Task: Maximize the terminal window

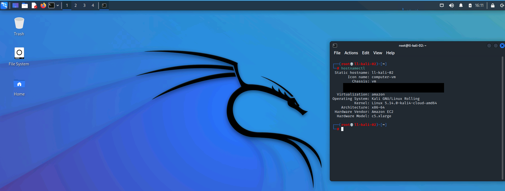Action: point(496,46)
